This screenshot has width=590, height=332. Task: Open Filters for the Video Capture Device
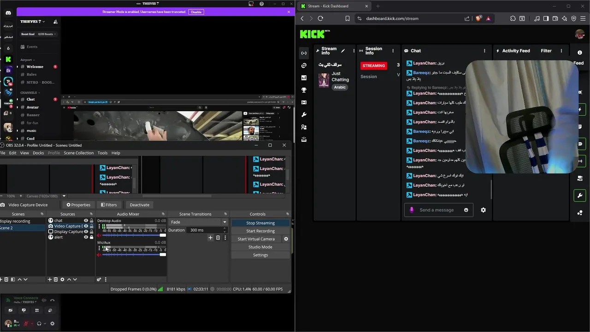109,205
